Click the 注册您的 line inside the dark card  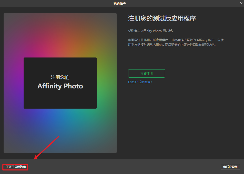pos(60,77)
